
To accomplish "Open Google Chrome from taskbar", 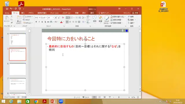I will point(36,101).
